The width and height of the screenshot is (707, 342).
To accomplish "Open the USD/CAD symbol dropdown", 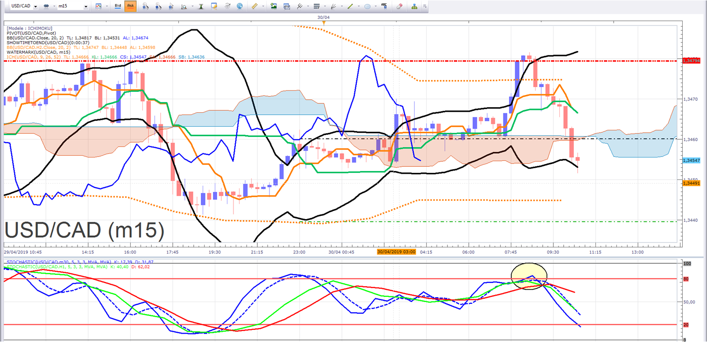I will 35,6.
